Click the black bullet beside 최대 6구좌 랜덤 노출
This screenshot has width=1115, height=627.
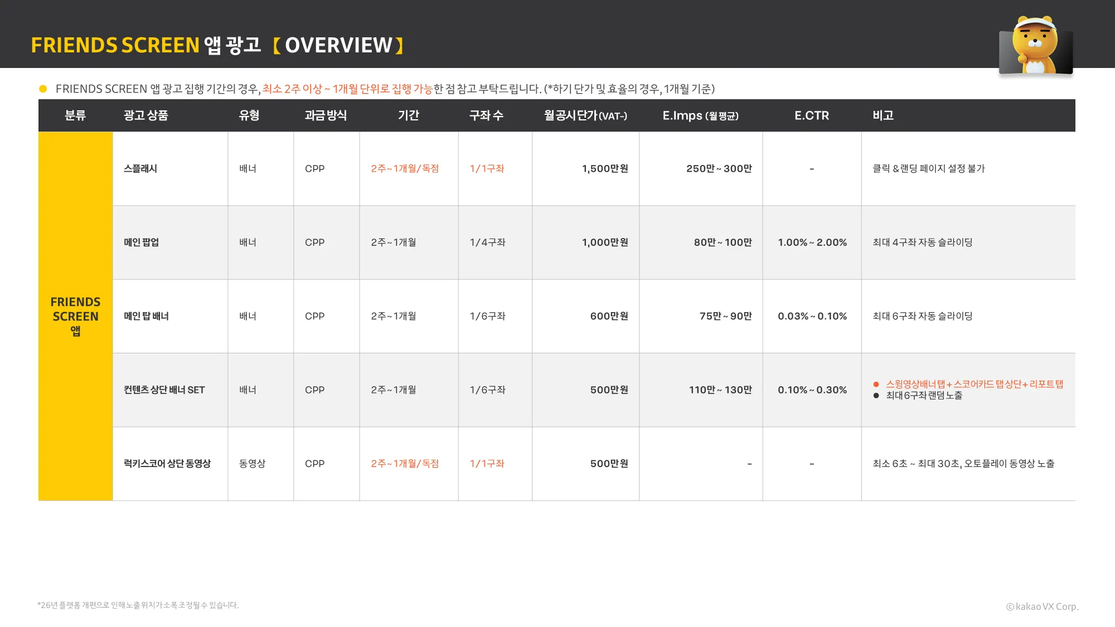point(876,396)
